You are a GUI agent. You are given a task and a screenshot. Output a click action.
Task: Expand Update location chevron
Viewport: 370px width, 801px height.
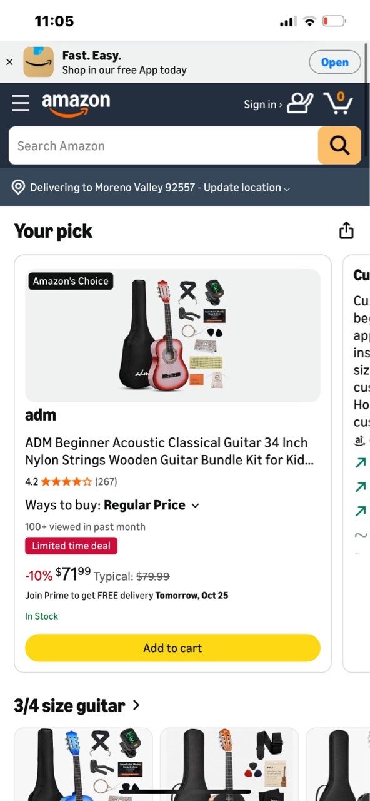[287, 188]
